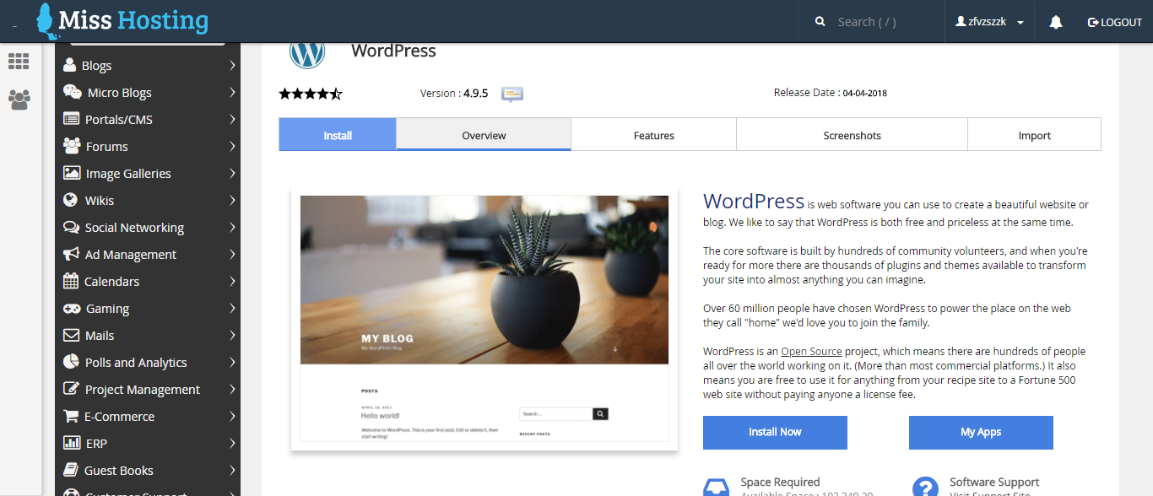Click the ERP bar chart icon
The height and width of the screenshot is (496, 1153).
coord(72,443)
